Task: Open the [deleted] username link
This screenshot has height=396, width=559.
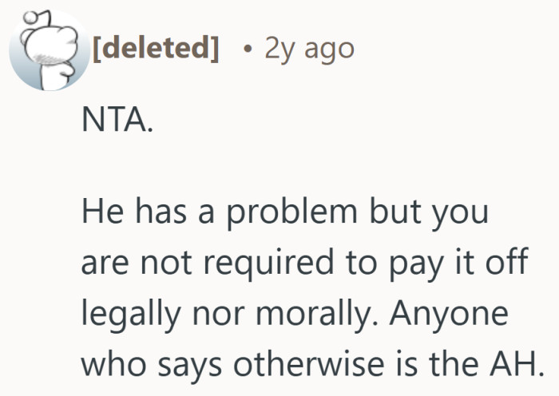Action: coord(156,49)
